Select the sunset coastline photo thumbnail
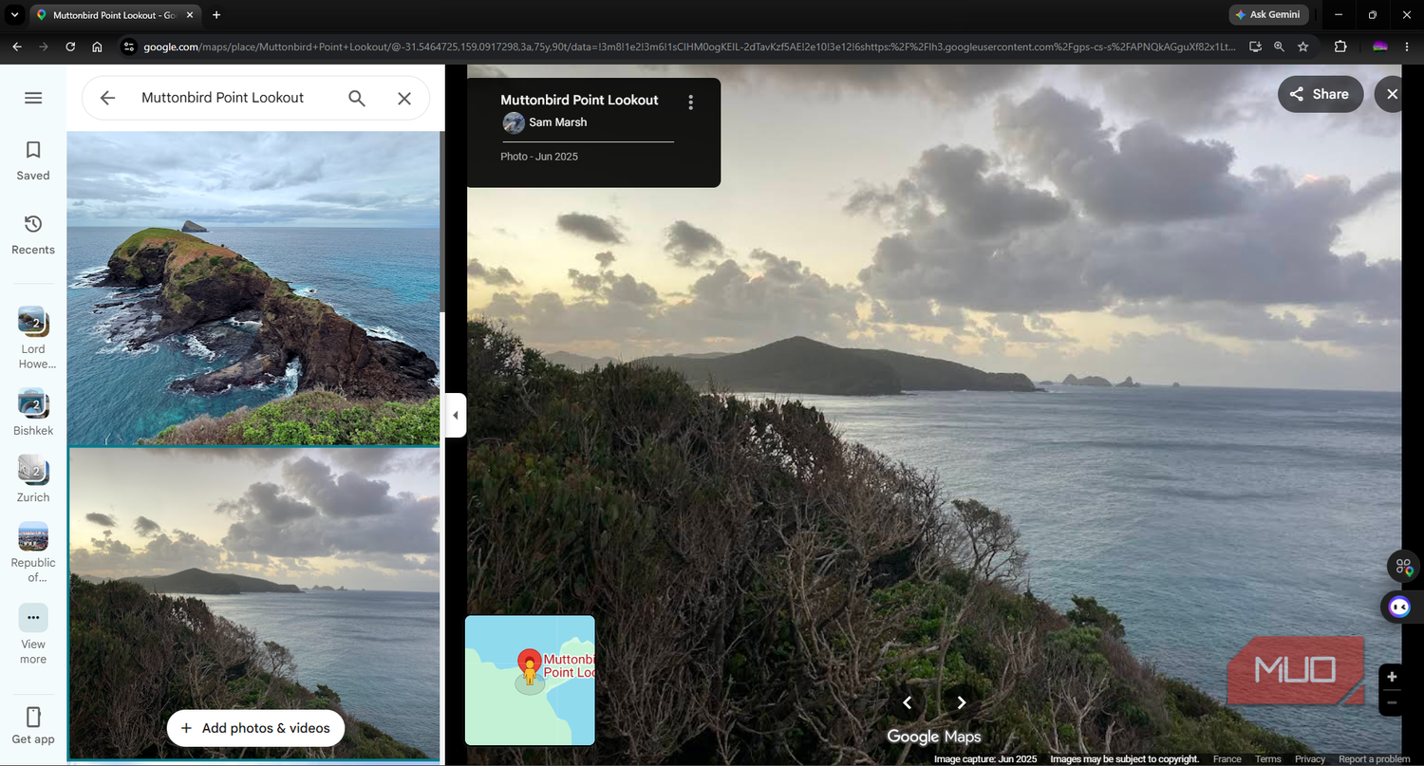 [x=253, y=604]
